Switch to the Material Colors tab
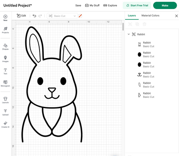Image resolution: width=179 pixels, height=156 pixels. click(x=150, y=16)
